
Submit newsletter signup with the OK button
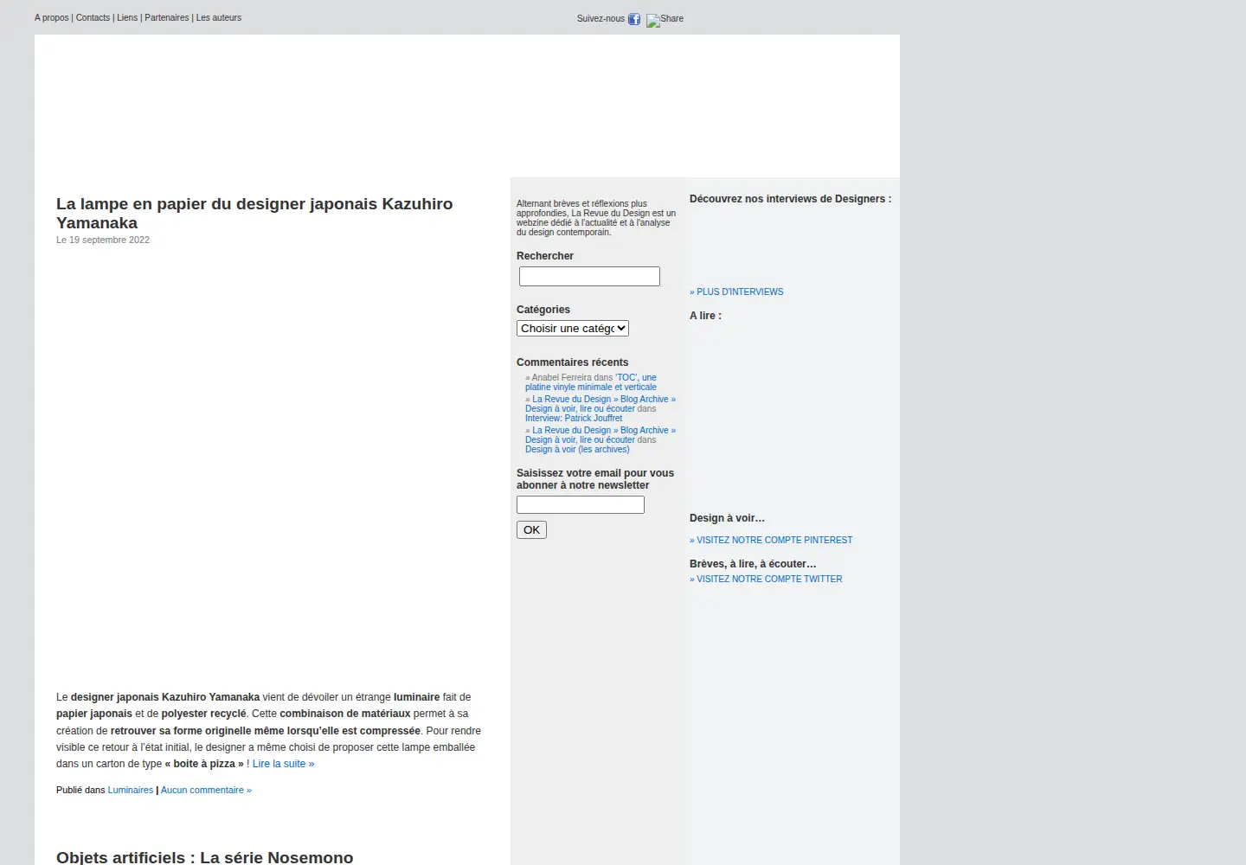coord(531,530)
